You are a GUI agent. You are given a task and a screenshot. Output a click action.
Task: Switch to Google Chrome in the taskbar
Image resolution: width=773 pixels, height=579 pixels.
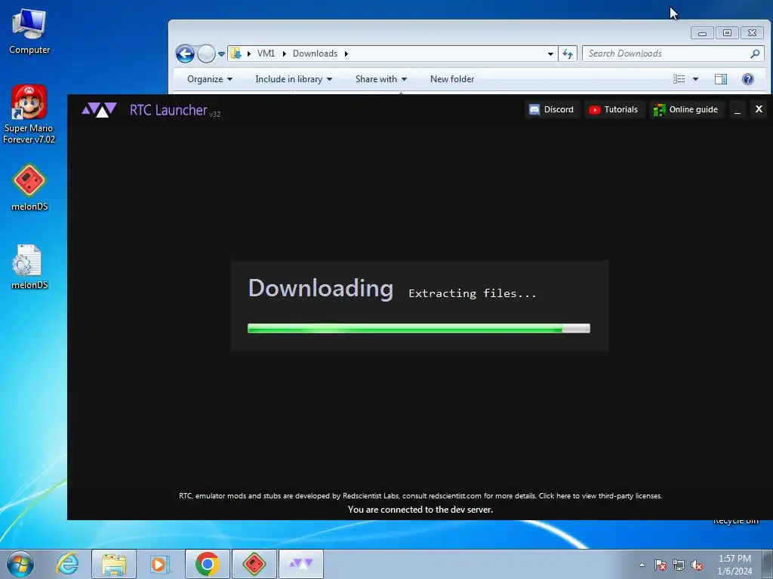[x=208, y=564]
